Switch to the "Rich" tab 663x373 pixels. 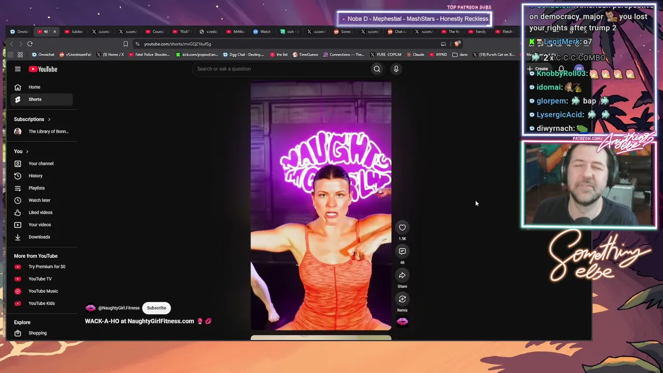[182, 32]
